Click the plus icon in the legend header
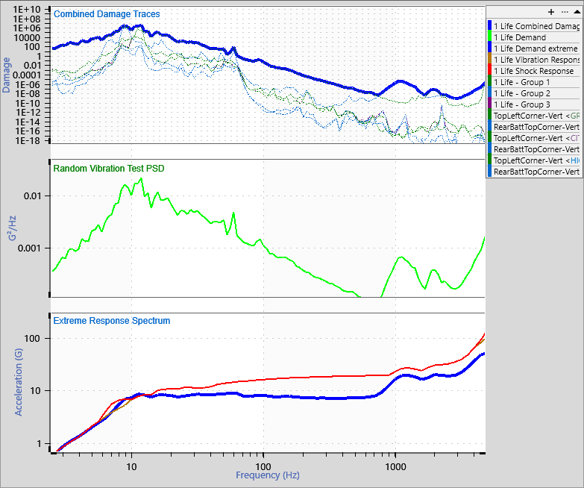 point(550,12)
